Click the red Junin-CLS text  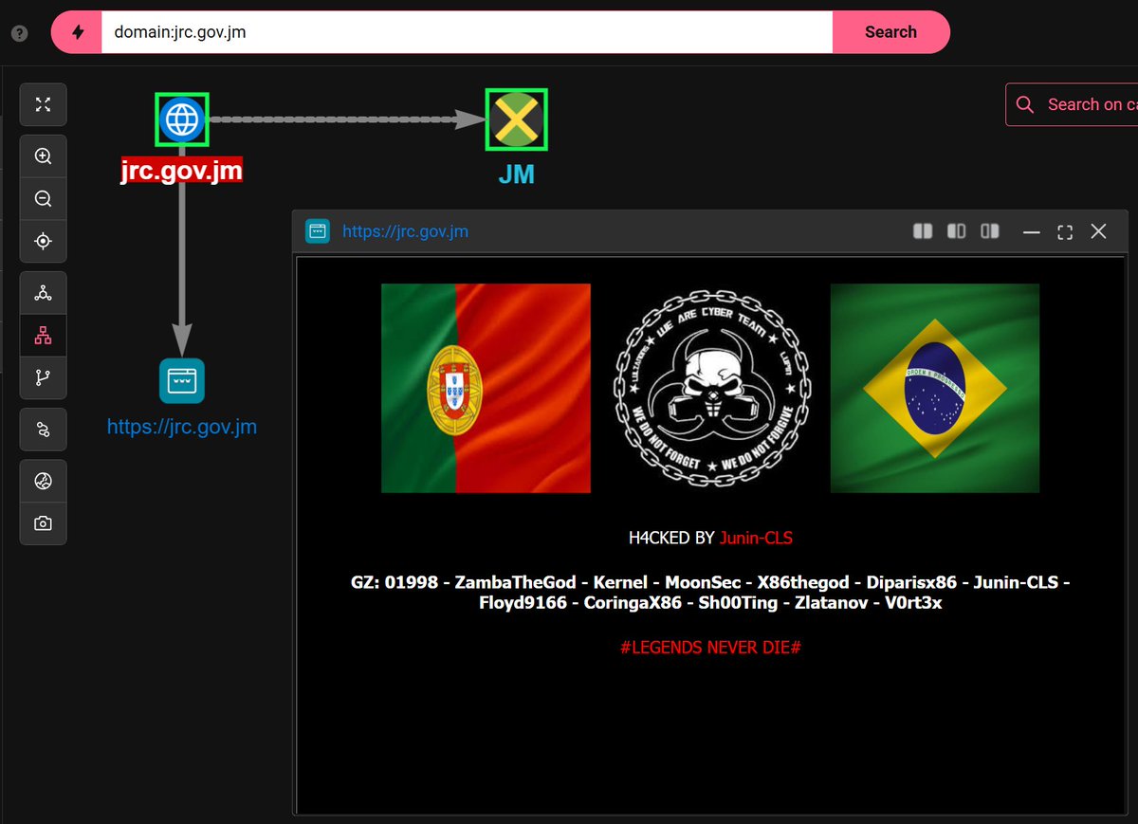coord(756,539)
